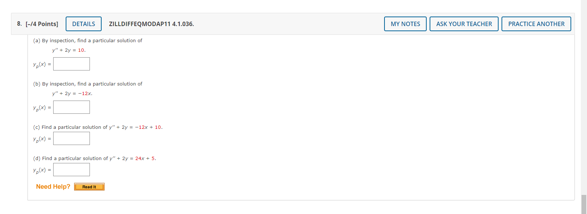The height and width of the screenshot is (214, 587).
Task: Select the problem number 8 label
Action: 18,23
